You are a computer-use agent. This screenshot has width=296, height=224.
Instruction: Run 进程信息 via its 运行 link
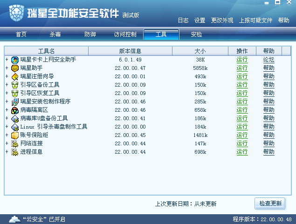242,152
